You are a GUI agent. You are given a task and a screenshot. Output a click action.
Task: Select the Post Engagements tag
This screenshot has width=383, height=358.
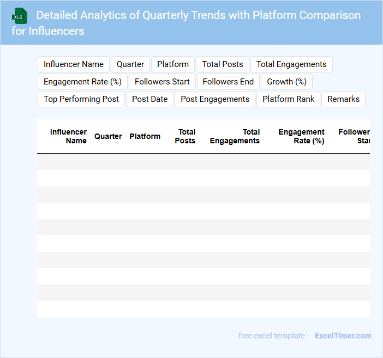coord(215,99)
